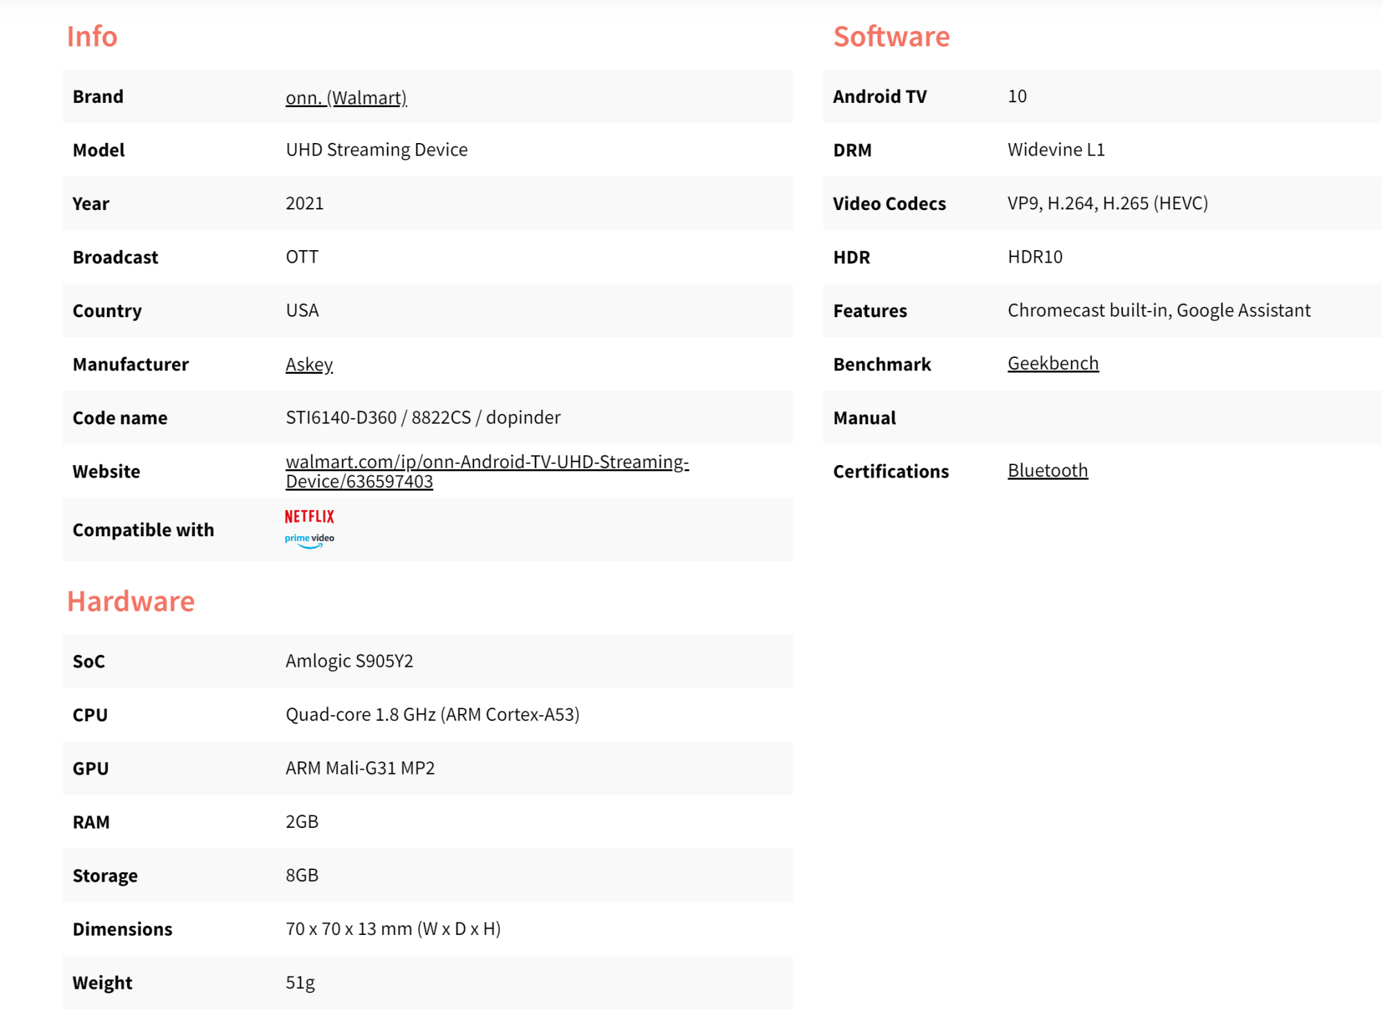
Task: Click the Prime Video logo icon
Action: click(309, 540)
